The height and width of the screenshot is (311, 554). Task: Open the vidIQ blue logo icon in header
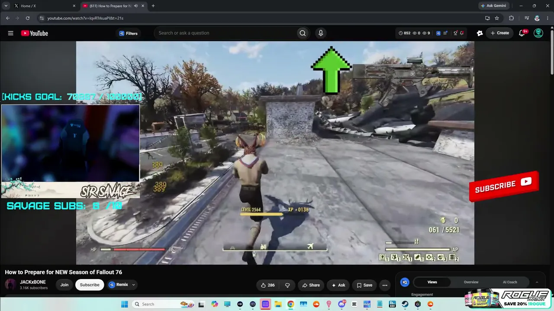click(x=438, y=33)
